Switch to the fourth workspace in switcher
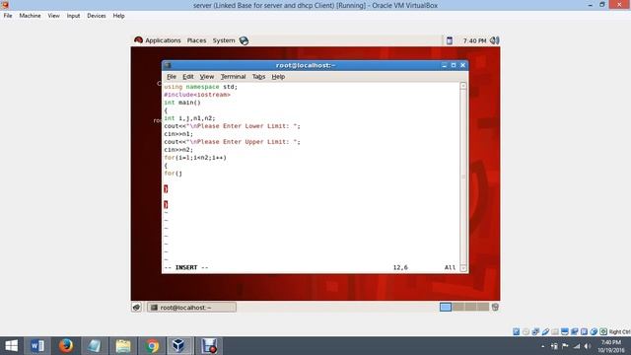Screen dimensions: 631x355 482,307
